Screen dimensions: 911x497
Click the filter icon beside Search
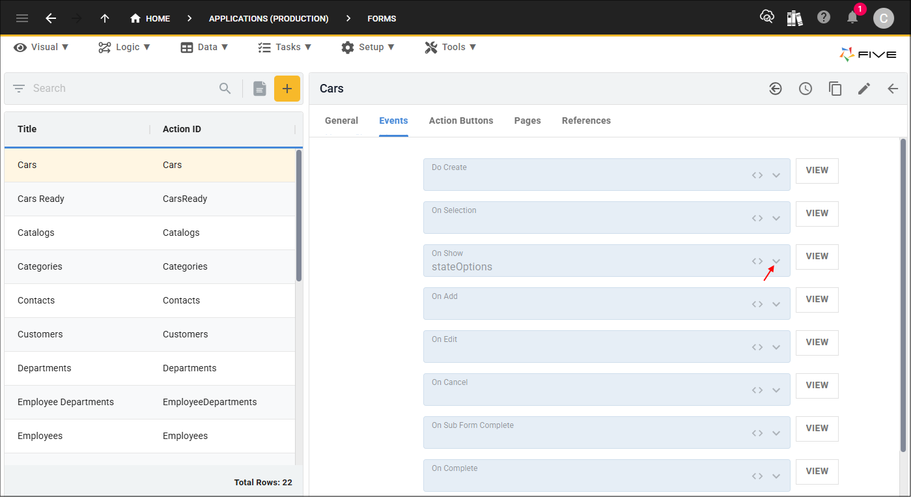[x=19, y=89]
